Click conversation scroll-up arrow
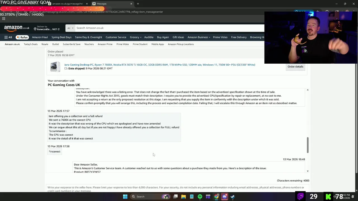This screenshot has width=358, height=201. coord(308,90)
